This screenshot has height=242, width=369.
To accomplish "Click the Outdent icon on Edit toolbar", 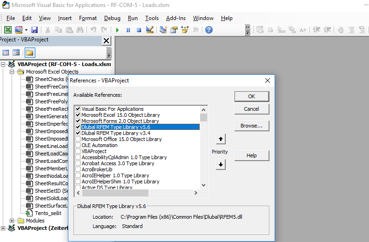I will [x=327, y=30].
